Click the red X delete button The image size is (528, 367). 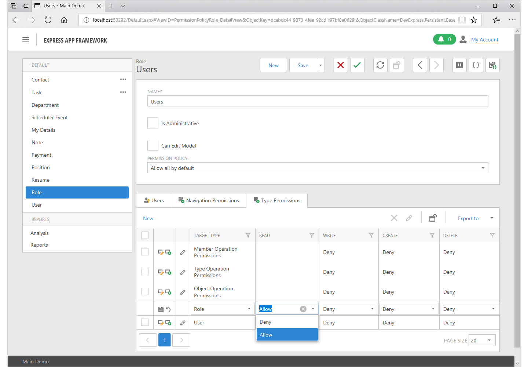[341, 65]
